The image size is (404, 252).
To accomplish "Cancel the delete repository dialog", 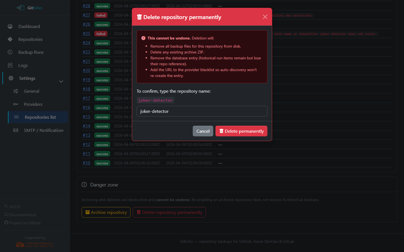I will coord(203,131).
